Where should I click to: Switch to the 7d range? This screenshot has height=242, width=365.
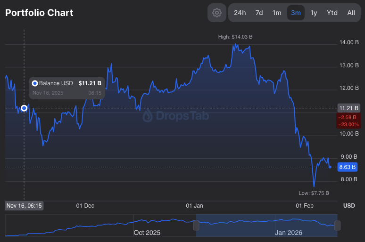(x=259, y=13)
